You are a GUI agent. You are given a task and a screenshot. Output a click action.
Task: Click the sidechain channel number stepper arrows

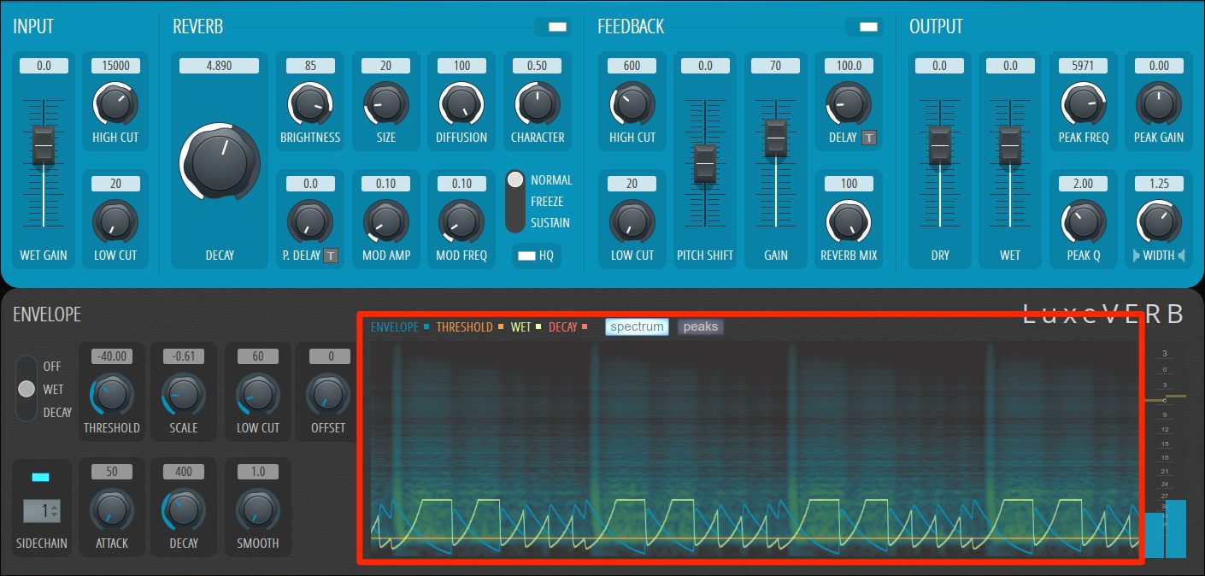[55, 512]
